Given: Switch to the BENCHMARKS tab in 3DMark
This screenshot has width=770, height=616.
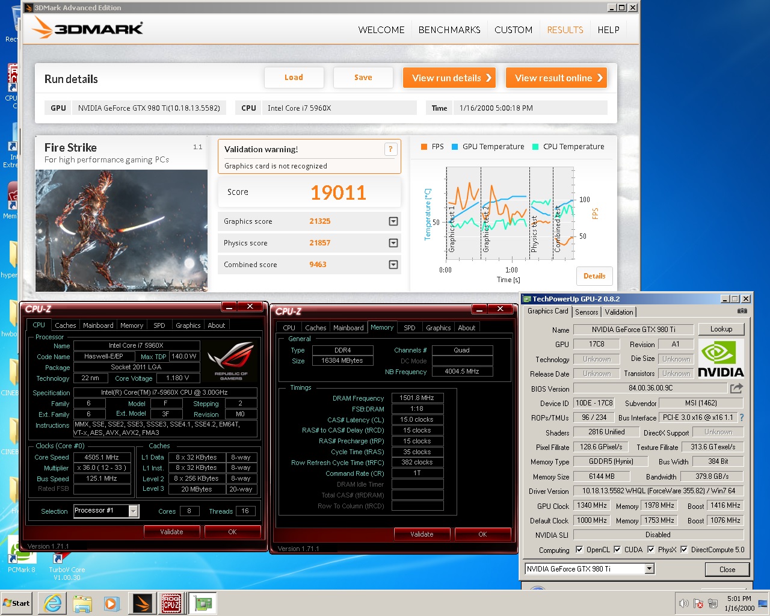Looking at the screenshot, I should click(x=449, y=30).
